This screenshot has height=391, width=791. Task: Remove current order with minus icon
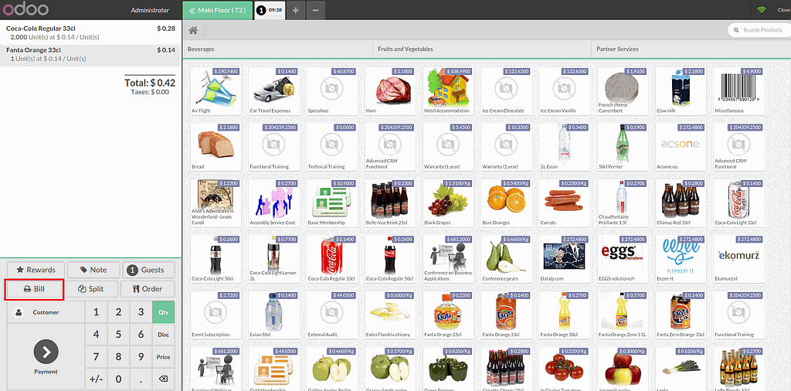(x=315, y=10)
